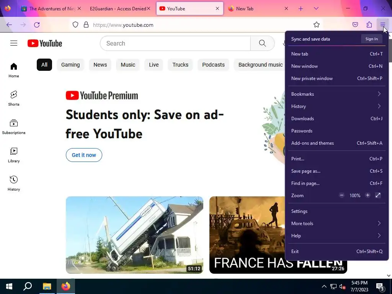Open Passwords from menu
392x294 pixels.
pos(336,131)
